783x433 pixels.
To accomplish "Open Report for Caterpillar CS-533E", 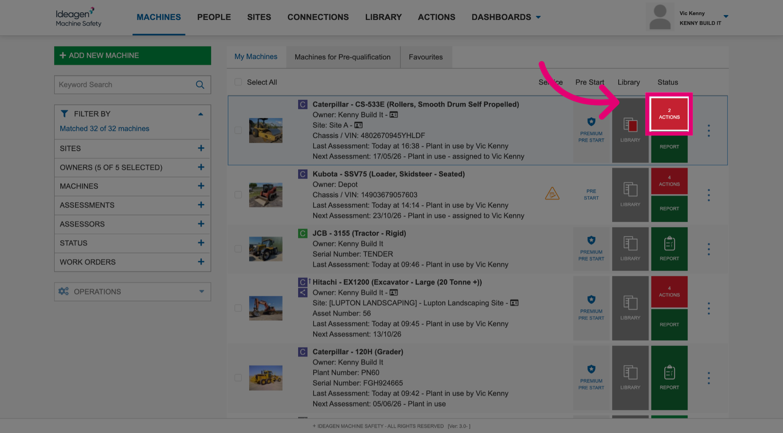I will point(669,147).
